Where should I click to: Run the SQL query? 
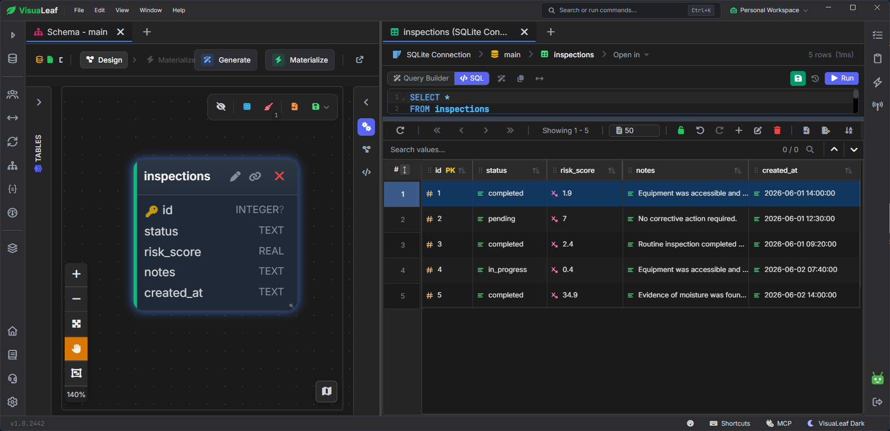[x=842, y=78]
